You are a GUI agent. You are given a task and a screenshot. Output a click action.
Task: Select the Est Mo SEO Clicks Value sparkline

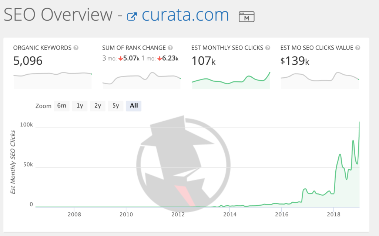[320, 80]
